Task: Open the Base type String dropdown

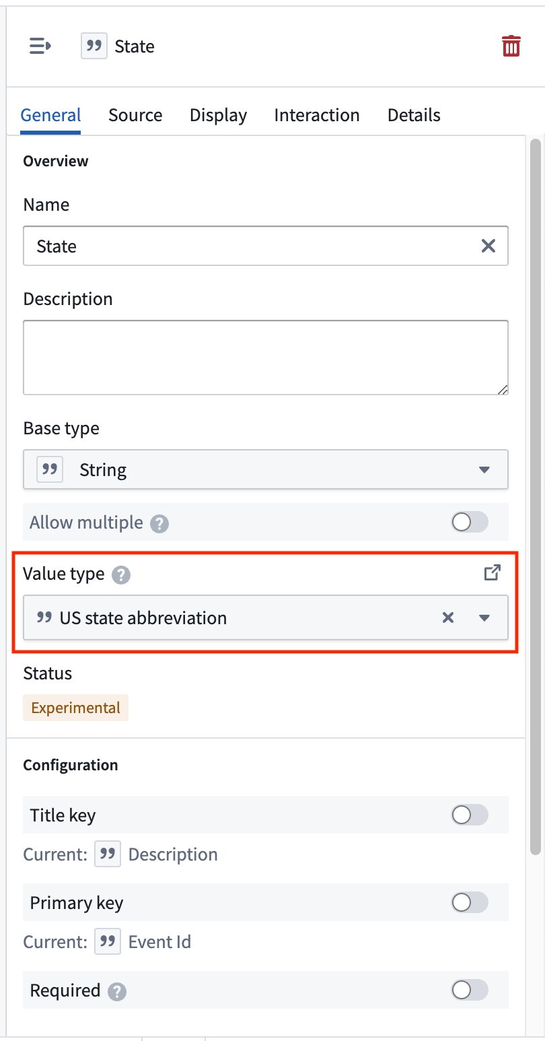Action: [266, 469]
